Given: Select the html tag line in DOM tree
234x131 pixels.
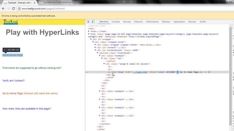Looking at the screenshot, I should pos(91,28).
